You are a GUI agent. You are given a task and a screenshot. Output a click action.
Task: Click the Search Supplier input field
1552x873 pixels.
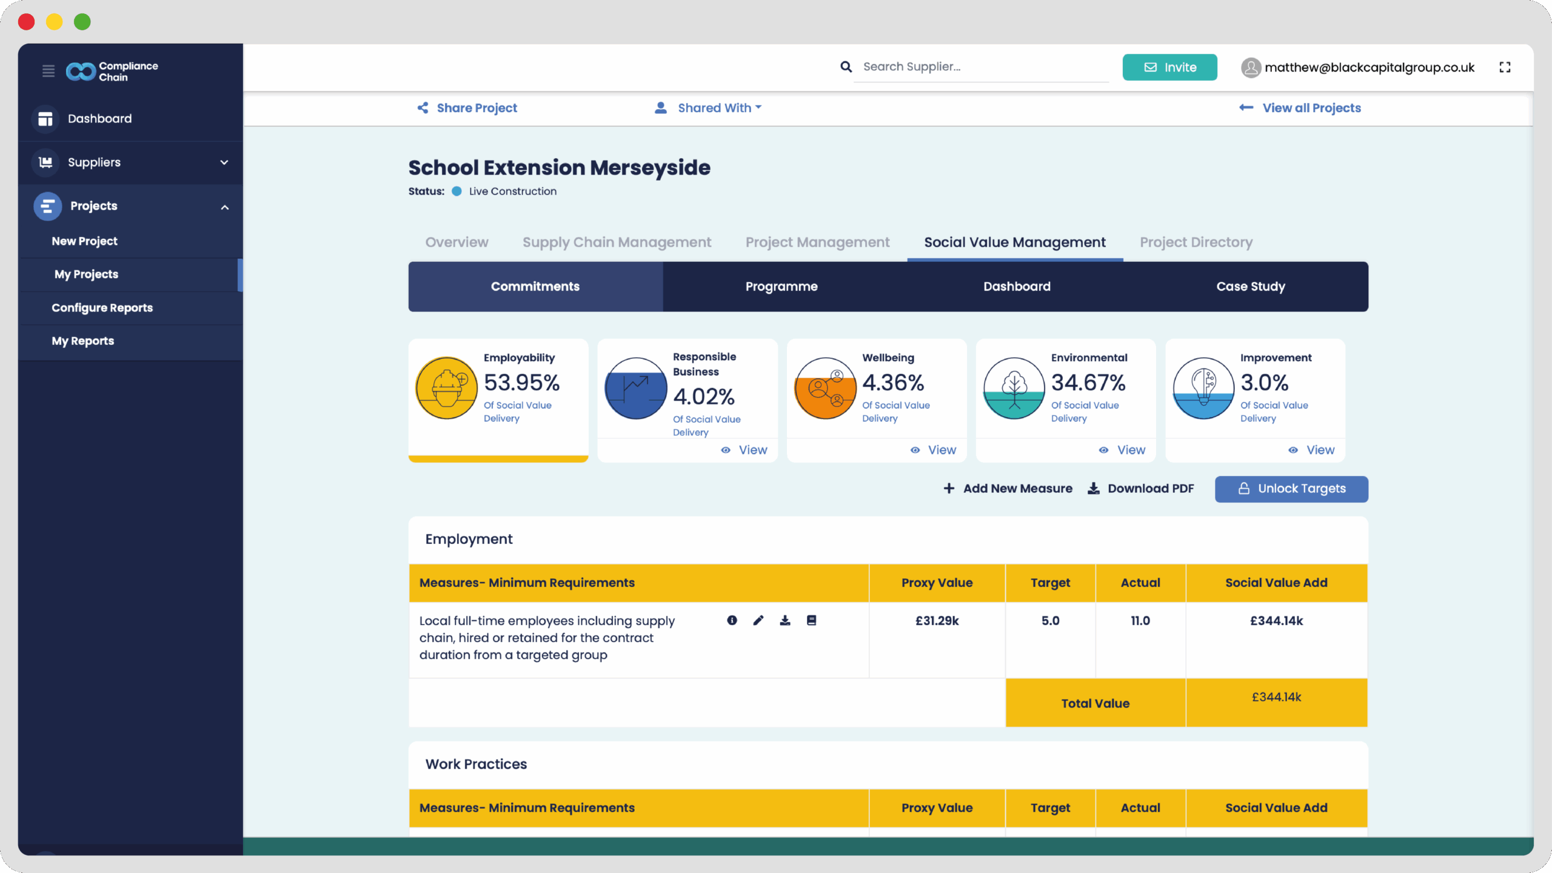tap(980, 67)
